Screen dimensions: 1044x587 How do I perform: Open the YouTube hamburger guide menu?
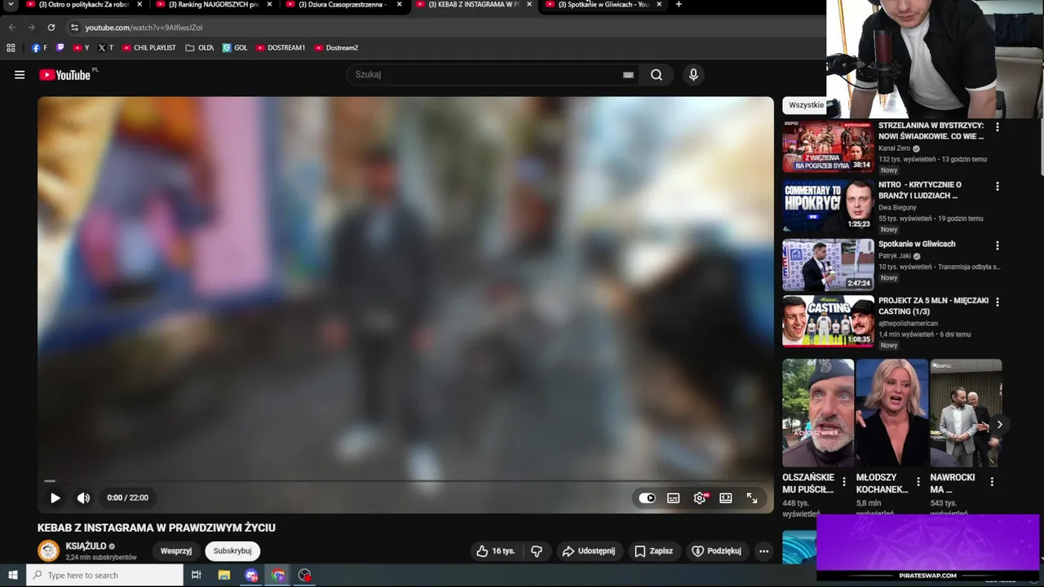(20, 75)
